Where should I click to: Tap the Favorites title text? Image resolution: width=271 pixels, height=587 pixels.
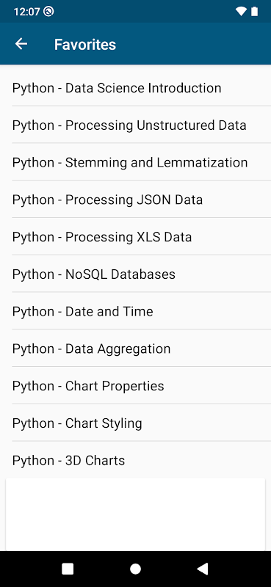85,44
